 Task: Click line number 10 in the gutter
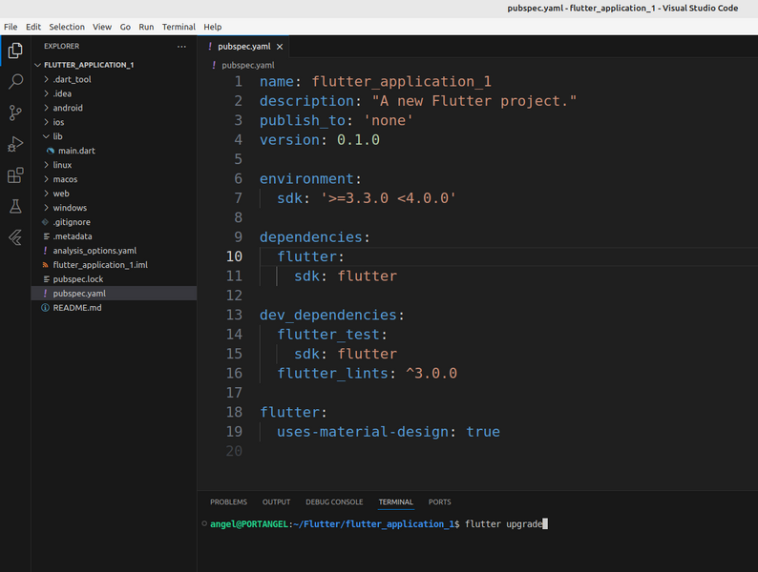tap(235, 256)
